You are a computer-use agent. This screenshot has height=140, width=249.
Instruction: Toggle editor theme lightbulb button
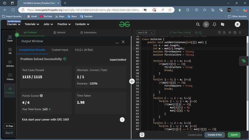(142, 135)
